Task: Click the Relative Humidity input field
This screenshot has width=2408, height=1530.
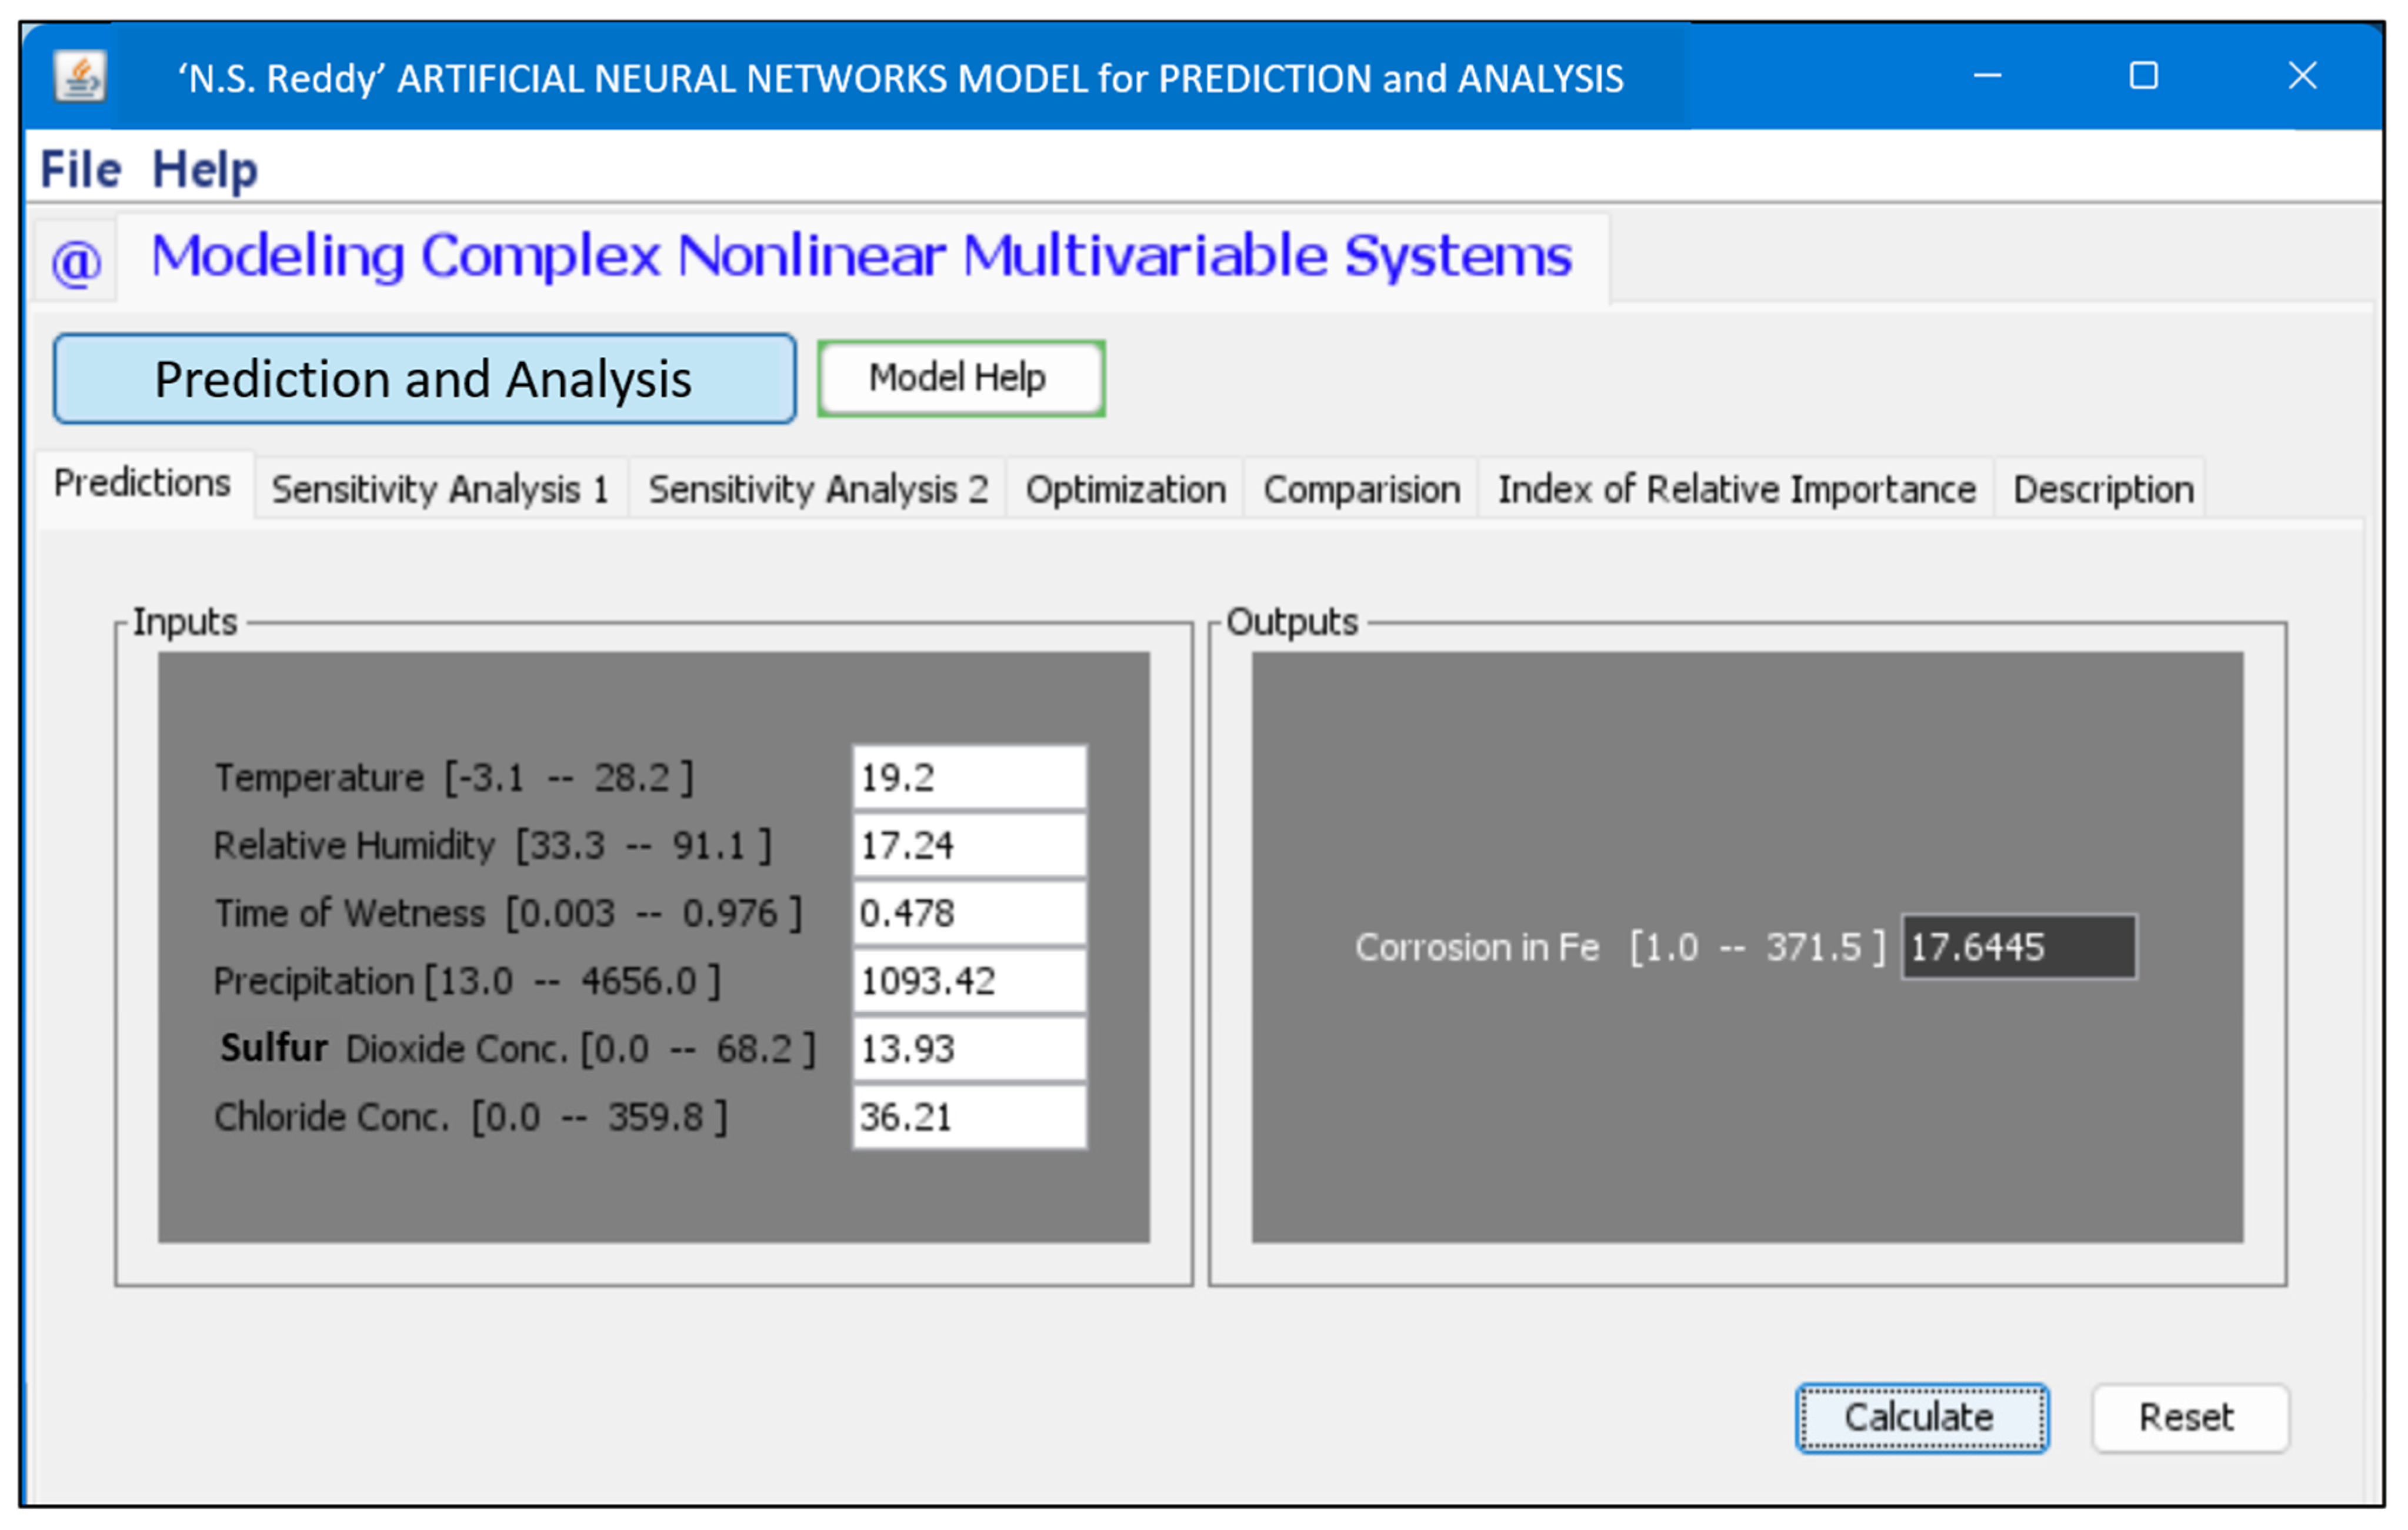Action: [x=968, y=846]
